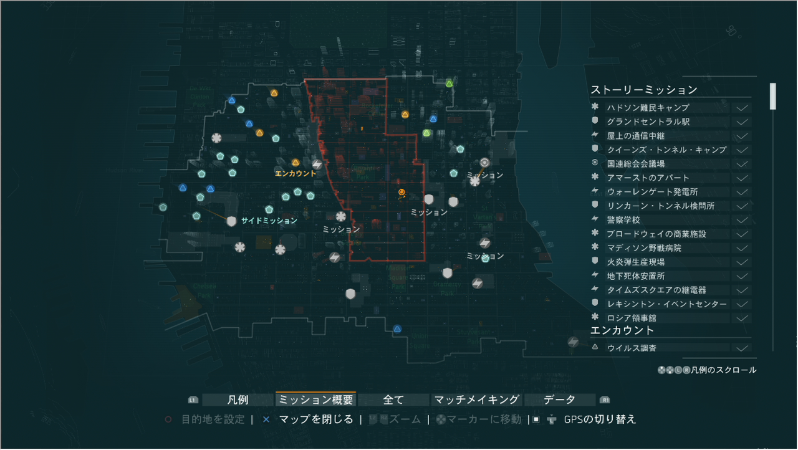
Task: Click マップを閉じる to close the map
Action: (x=316, y=419)
